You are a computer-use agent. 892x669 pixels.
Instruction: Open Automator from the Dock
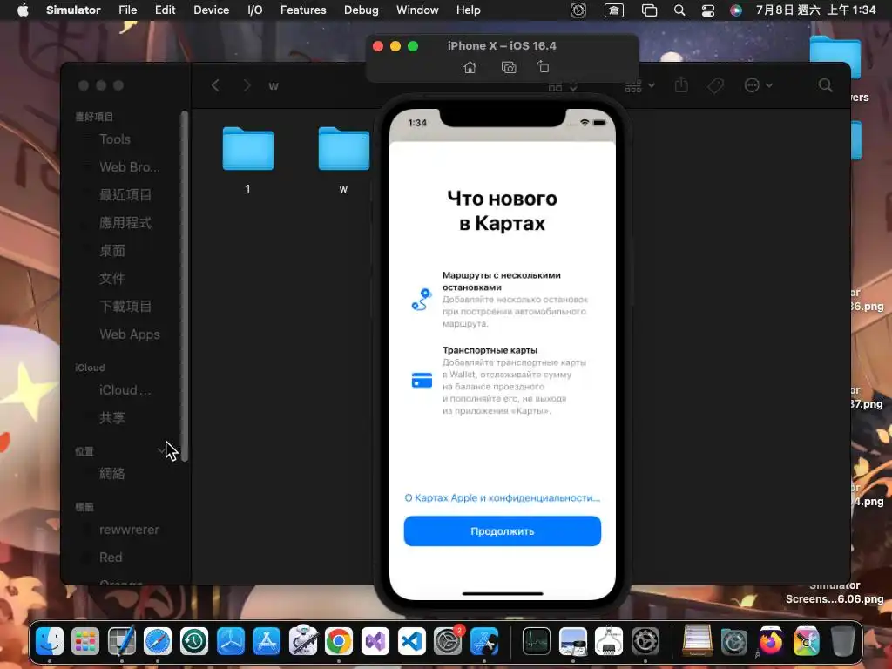(x=302, y=642)
